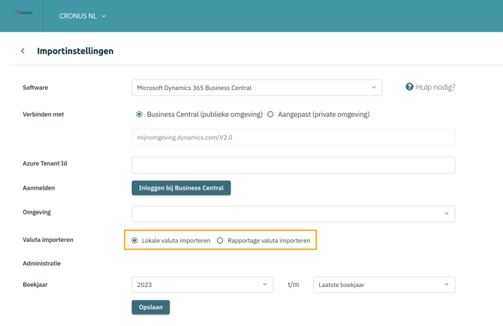Click the Boekjaar label
The width and height of the screenshot is (503, 326).
(x=35, y=285)
